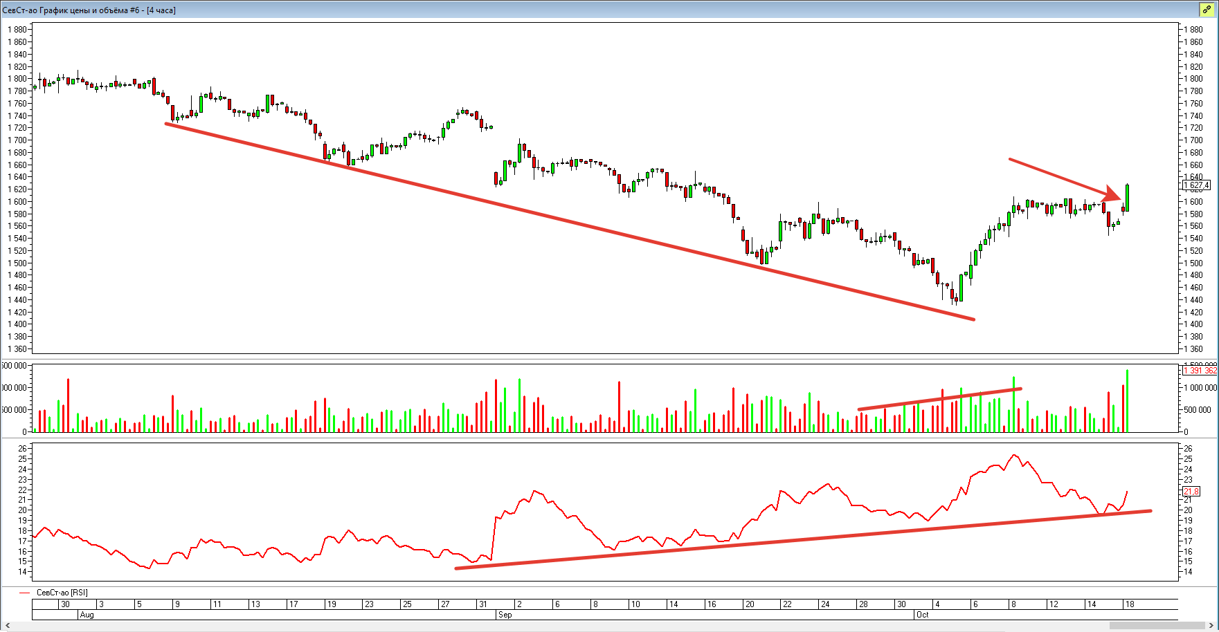The width and height of the screenshot is (1219, 632).
Task: Click the red trendline over the volume bars
Action: pos(939,399)
